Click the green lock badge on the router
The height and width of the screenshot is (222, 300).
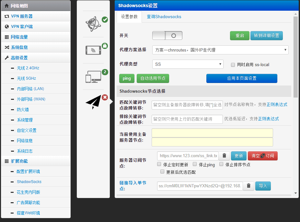(105, 46)
